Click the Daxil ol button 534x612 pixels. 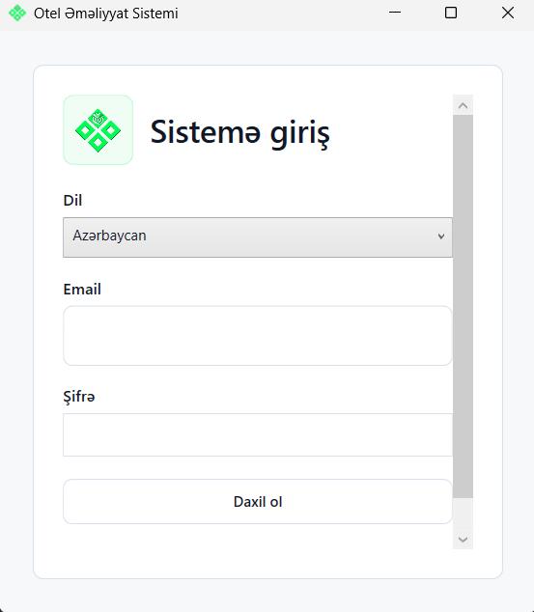(x=258, y=502)
